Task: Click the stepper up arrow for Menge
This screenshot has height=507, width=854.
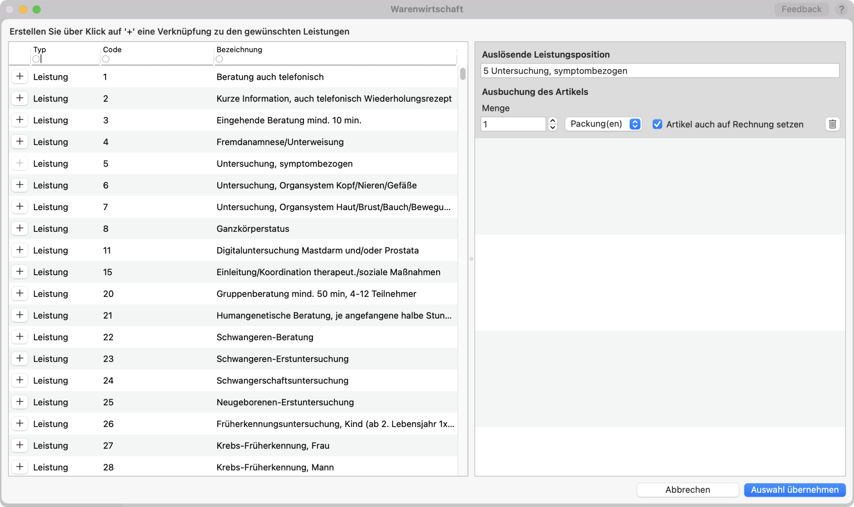Action: (552, 121)
